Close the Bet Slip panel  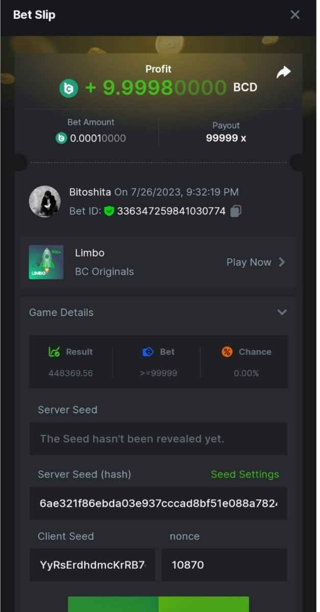tap(295, 15)
